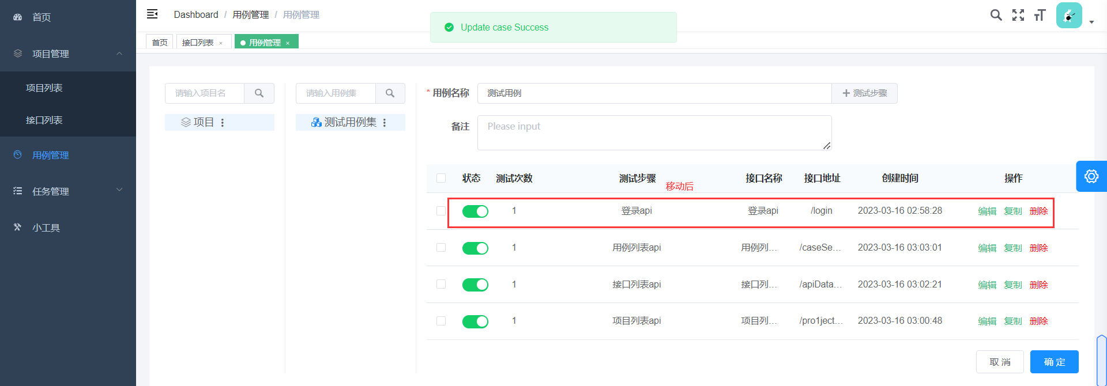
Task: Click the 确定 confirm button
Action: tap(1055, 362)
